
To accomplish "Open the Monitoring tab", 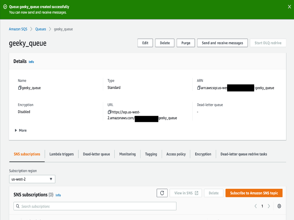I will [x=128, y=154].
